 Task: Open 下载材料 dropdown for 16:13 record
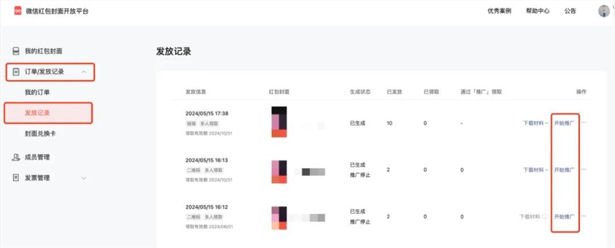coord(536,170)
